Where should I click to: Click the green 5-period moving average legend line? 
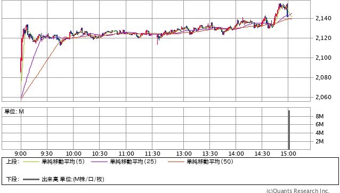coord(31,162)
